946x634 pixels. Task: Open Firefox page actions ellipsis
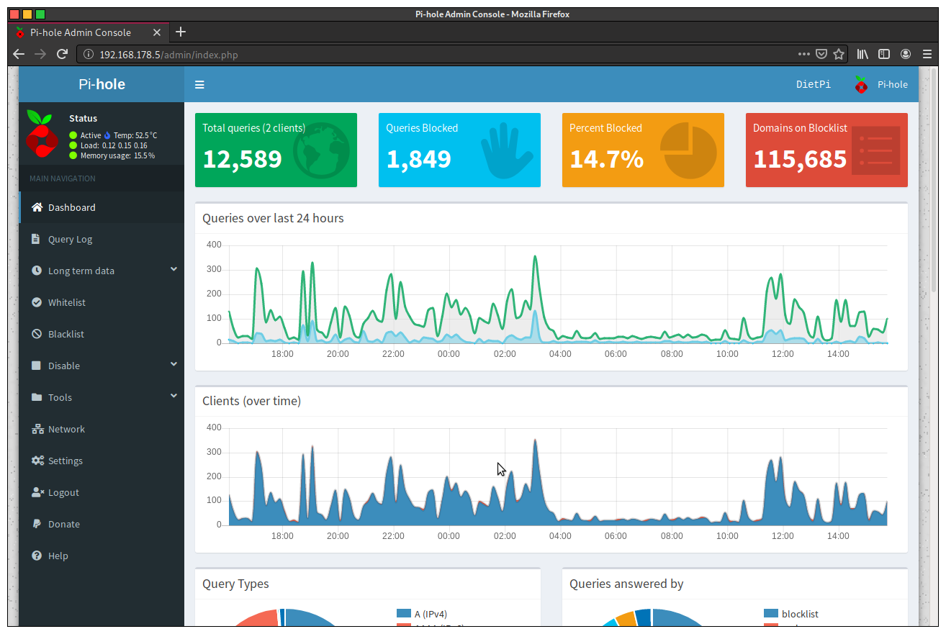pyautogui.click(x=804, y=54)
